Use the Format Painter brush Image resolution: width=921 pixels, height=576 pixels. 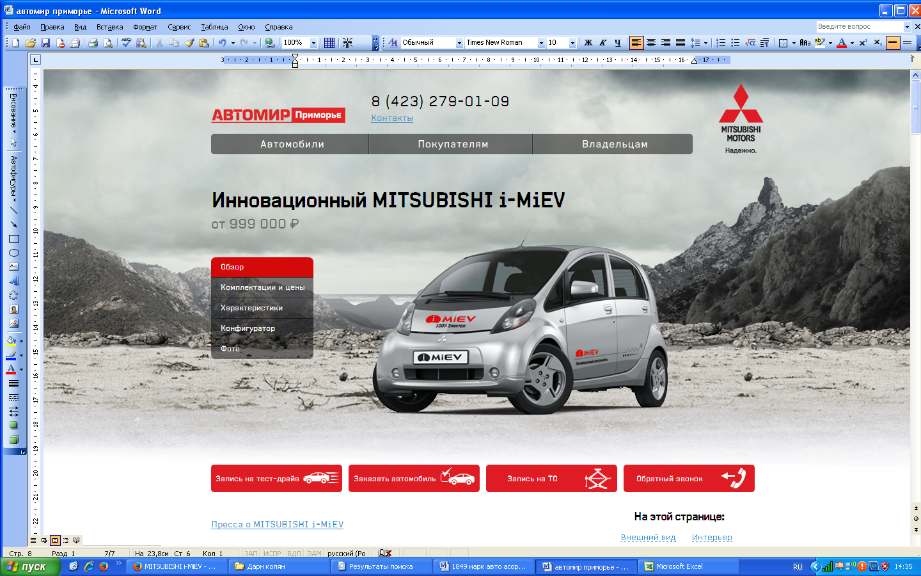tap(189, 43)
